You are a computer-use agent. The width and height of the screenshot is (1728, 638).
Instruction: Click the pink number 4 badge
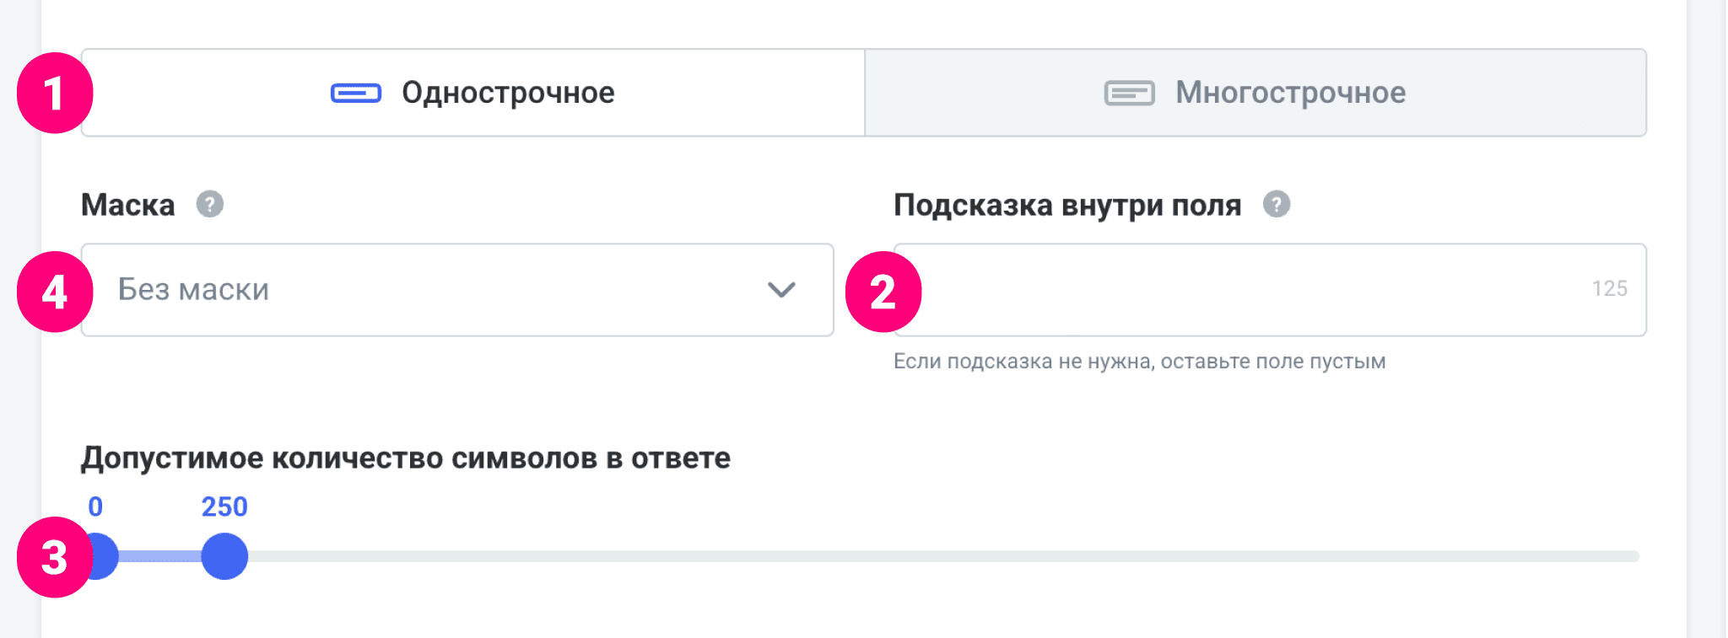tap(54, 292)
